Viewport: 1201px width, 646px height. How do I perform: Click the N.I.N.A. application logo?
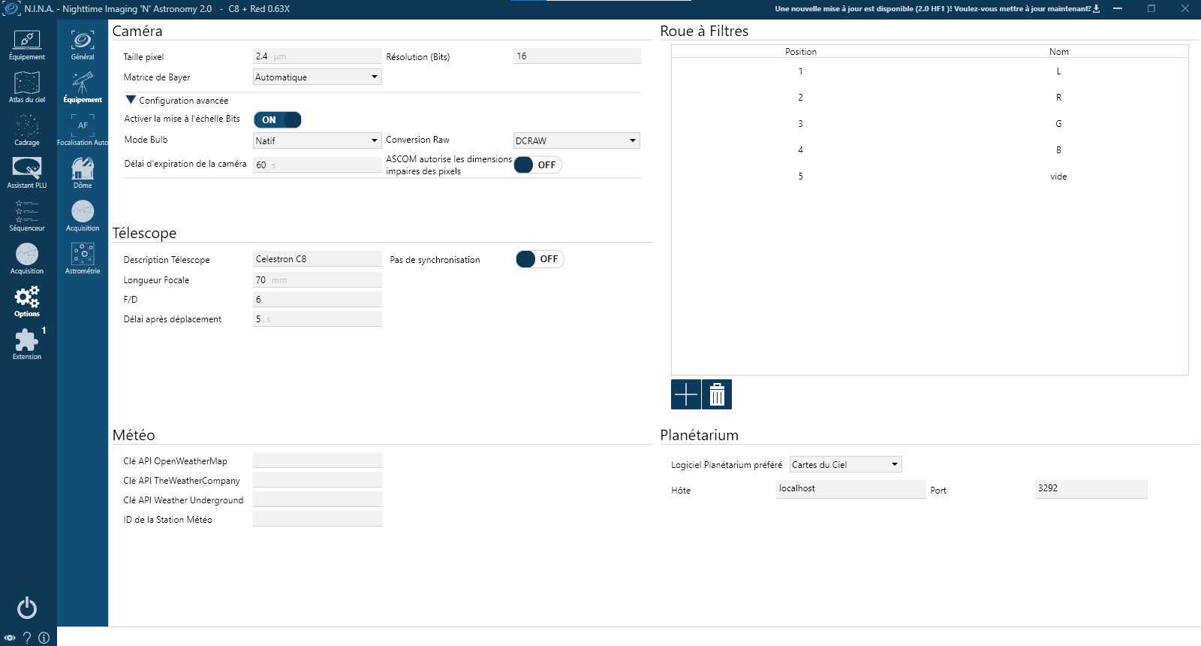click(x=11, y=9)
